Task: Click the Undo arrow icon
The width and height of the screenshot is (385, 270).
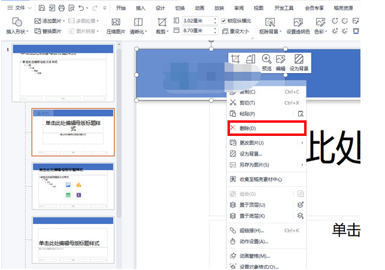Action: click(81, 8)
